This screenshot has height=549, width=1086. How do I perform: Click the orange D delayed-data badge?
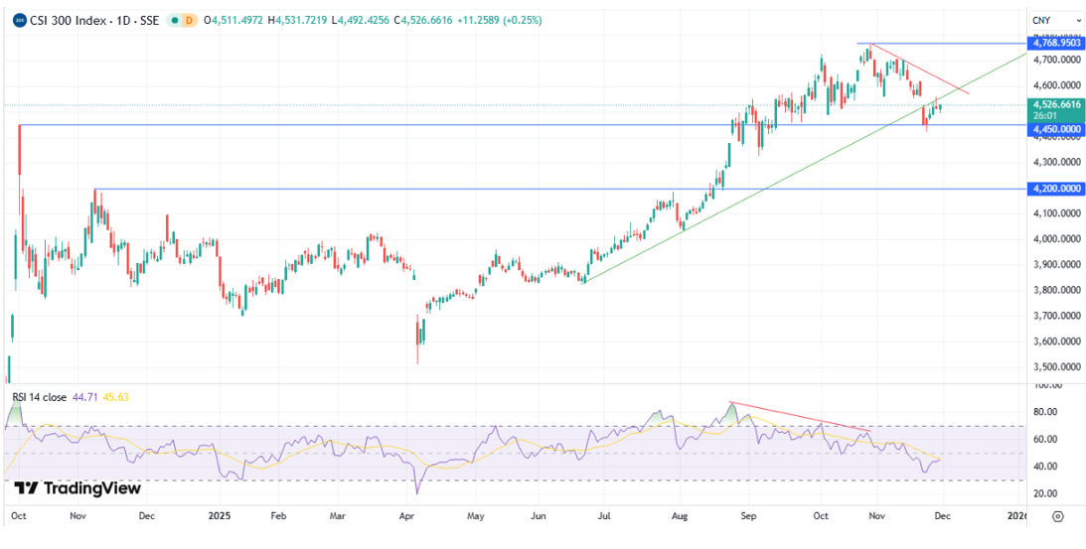pyautogui.click(x=191, y=20)
